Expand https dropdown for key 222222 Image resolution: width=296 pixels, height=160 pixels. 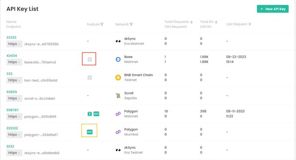14,134
